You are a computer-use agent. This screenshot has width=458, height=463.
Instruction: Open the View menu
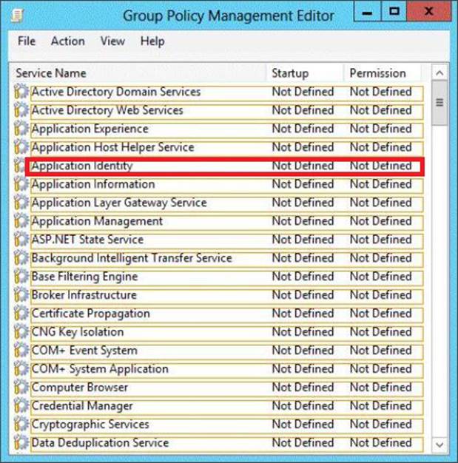point(112,41)
